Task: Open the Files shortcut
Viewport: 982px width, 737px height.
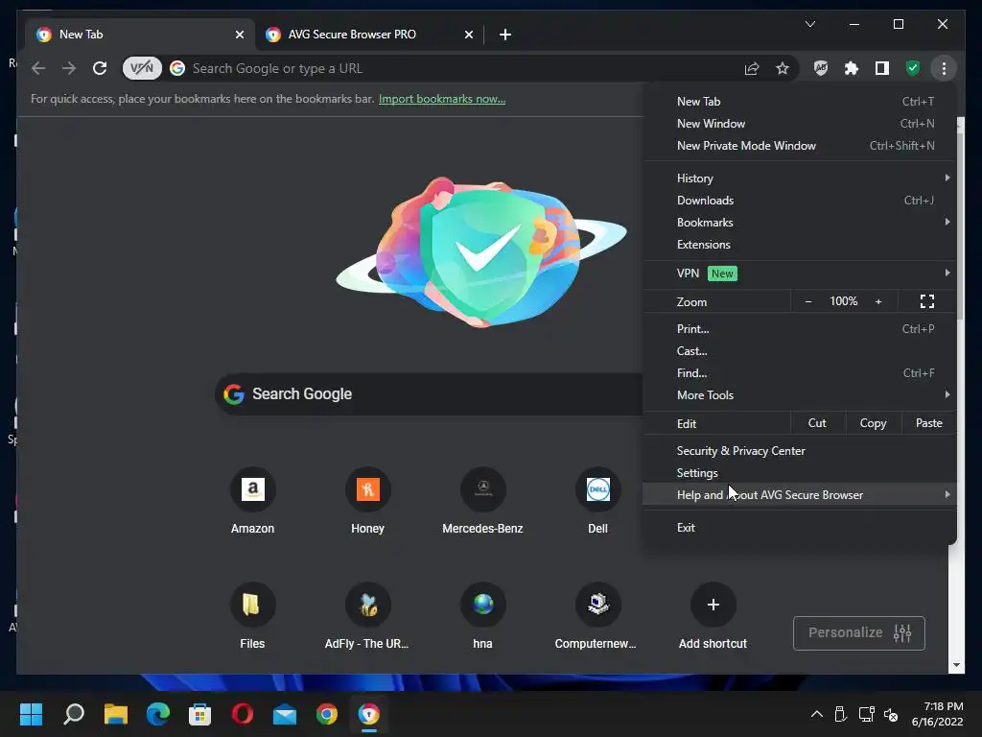Action: click(252, 615)
